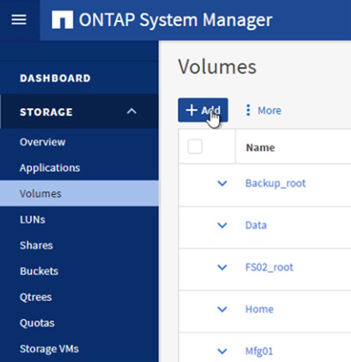
Task: Click the three-dot More icon
Action: tap(248, 110)
